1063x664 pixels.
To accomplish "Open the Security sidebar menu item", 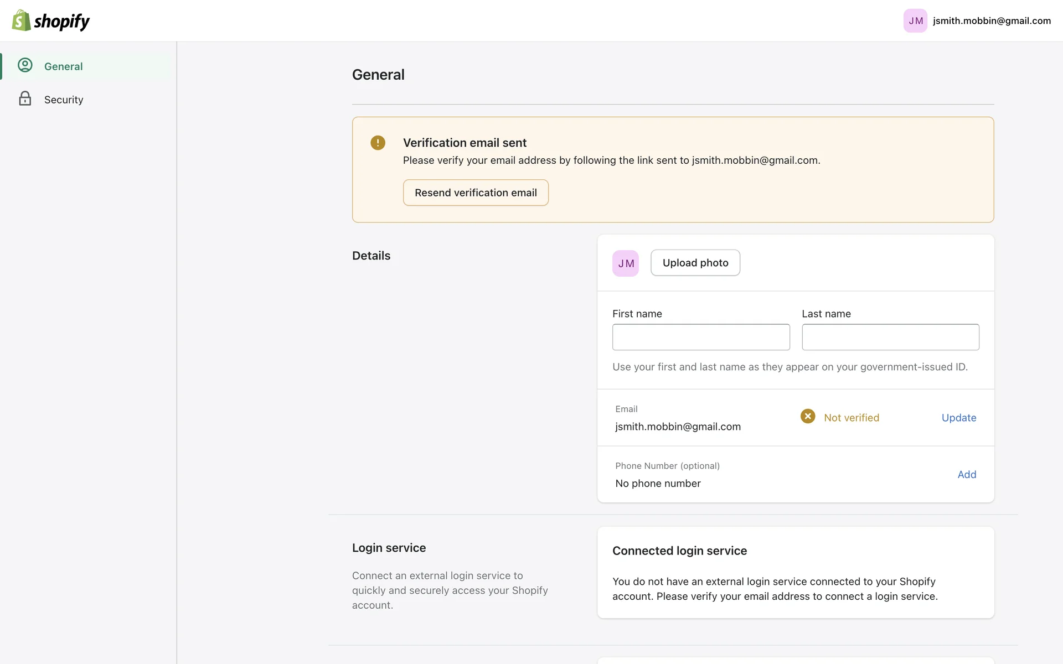I will coord(64,100).
